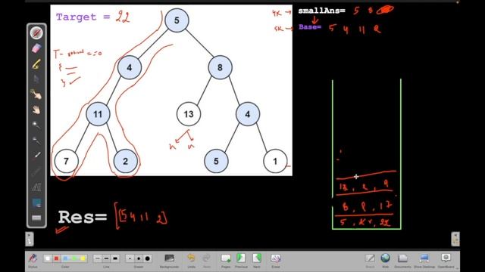Choose the white pen color

[x=47, y=258]
